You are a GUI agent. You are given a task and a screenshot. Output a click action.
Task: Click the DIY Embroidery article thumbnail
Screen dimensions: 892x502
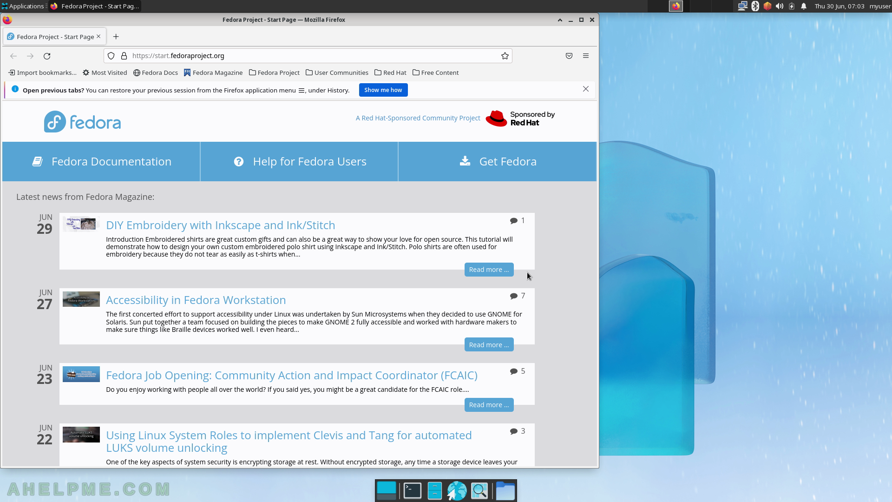[81, 224]
